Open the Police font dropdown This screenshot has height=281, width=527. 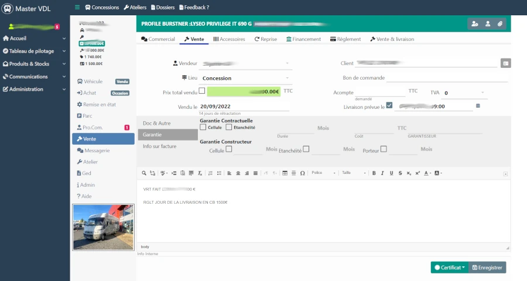tap(323, 173)
